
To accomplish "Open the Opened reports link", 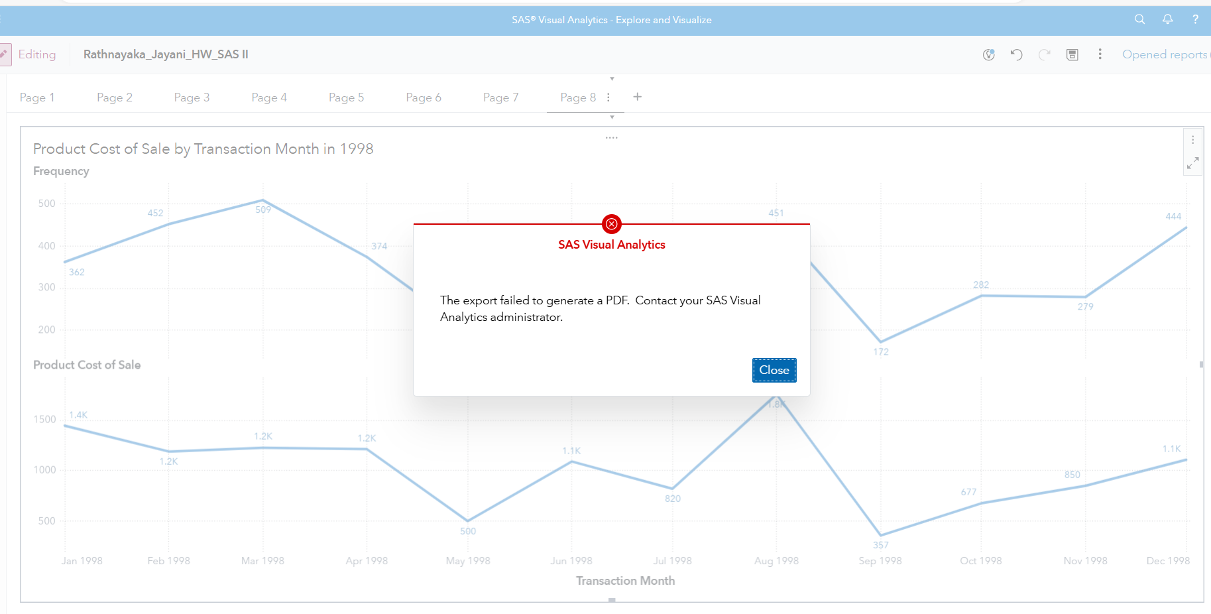I will click(1164, 54).
